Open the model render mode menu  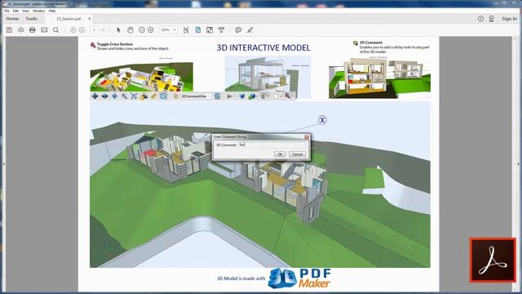pos(252,96)
